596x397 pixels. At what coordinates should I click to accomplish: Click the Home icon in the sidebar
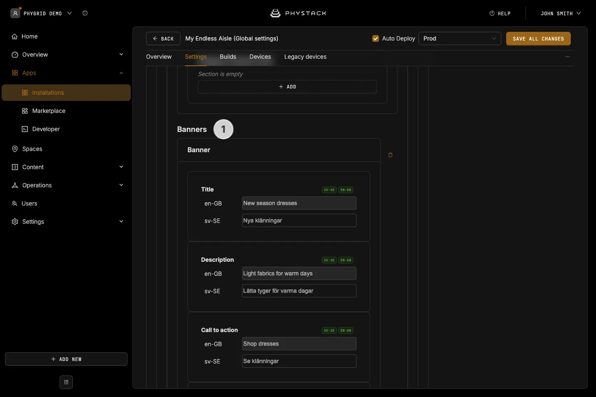pyautogui.click(x=14, y=36)
